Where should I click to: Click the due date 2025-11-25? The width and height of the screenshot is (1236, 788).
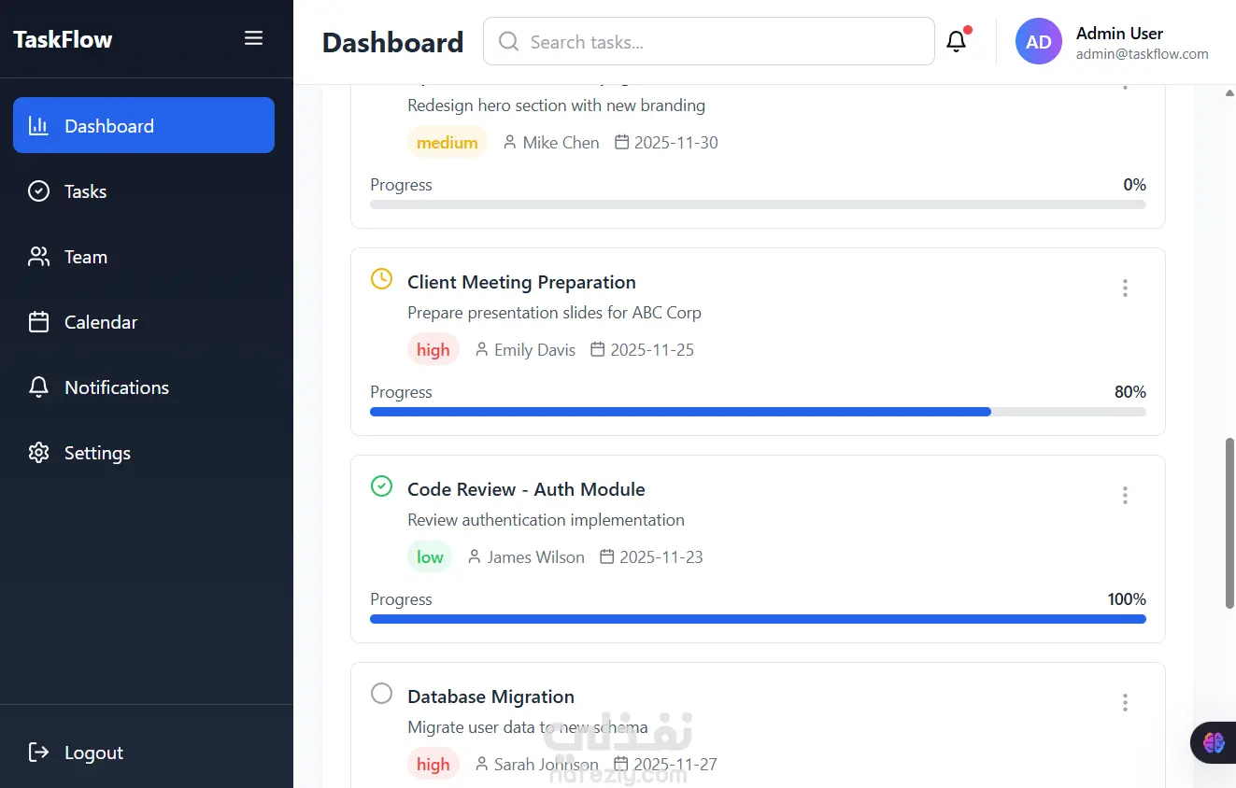coord(652,350)
